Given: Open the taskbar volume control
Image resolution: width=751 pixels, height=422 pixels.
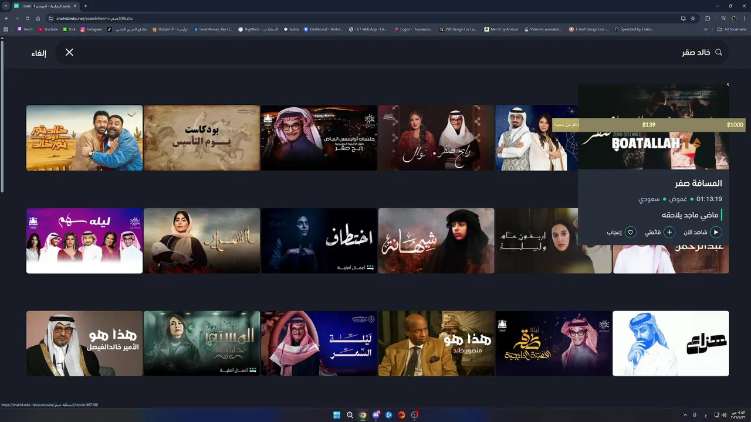Looking at the screenshot, I should tap(725, 415).
